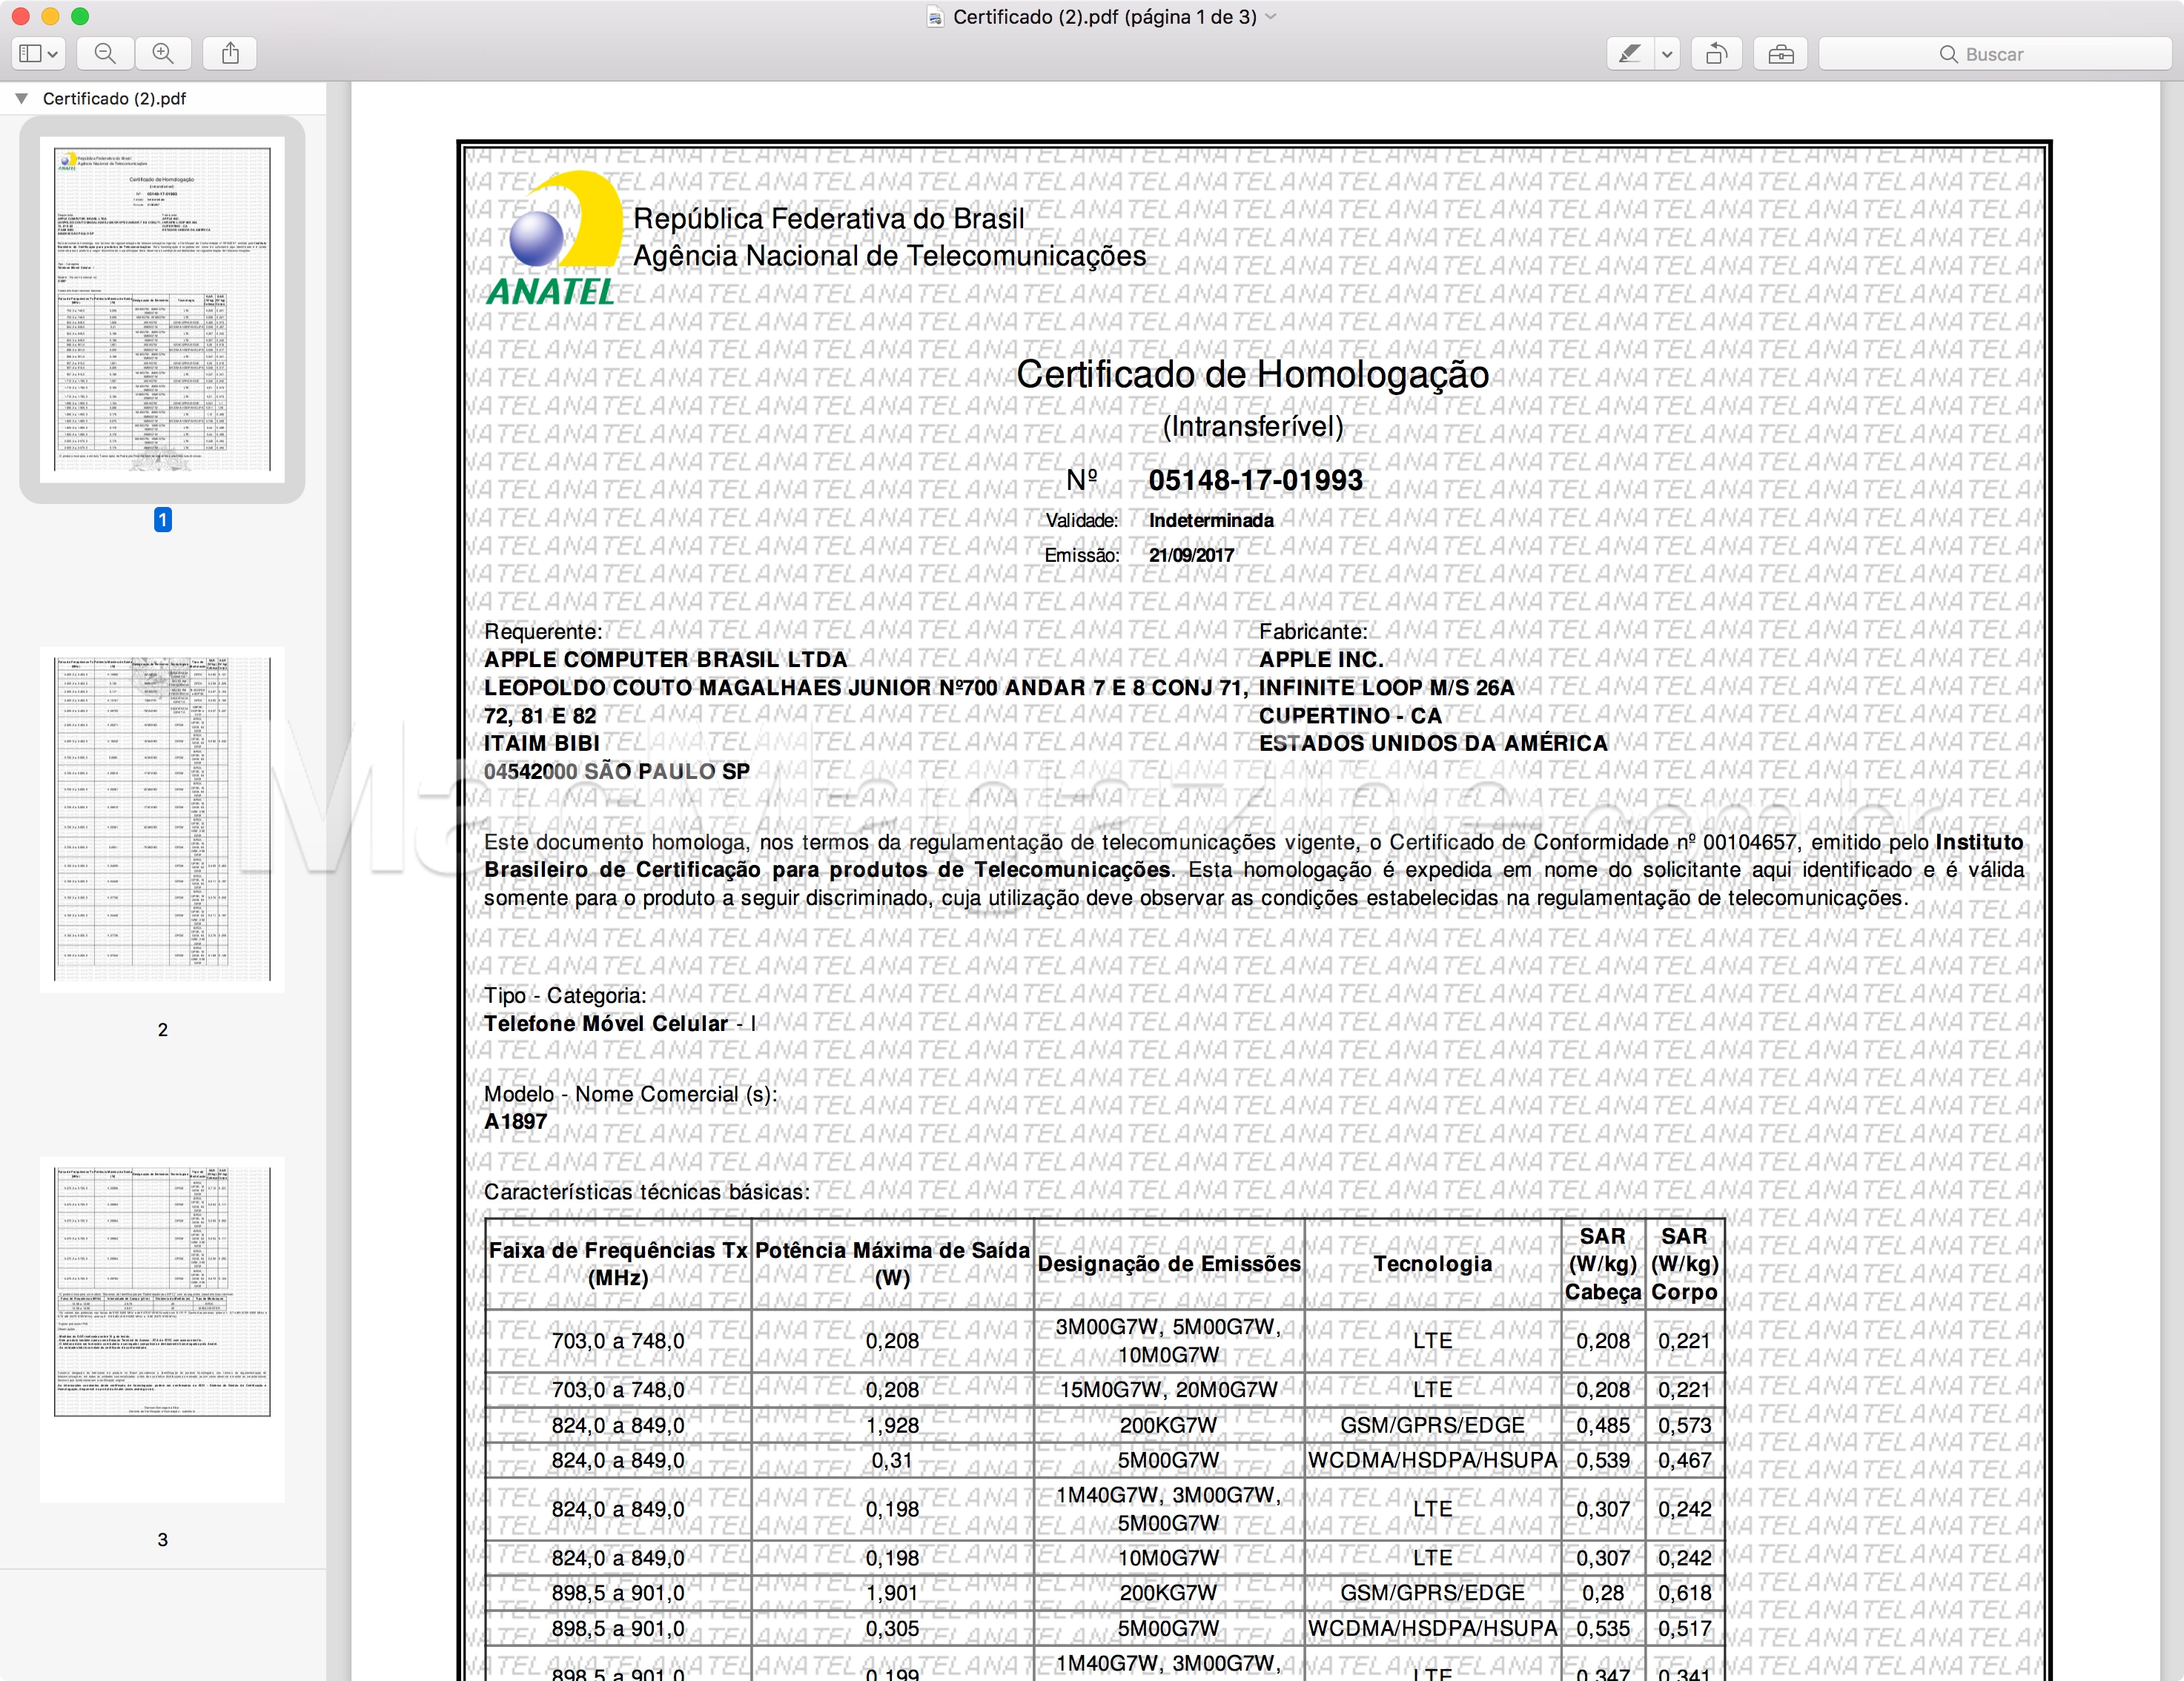The height and width of the screenshot is (1681, 2184).
Task: Click the Certificado (2).pdf sidebar label
Action: click(x=114, y=98)
